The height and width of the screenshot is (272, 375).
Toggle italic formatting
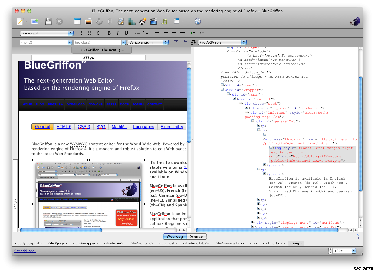point(118,33)
